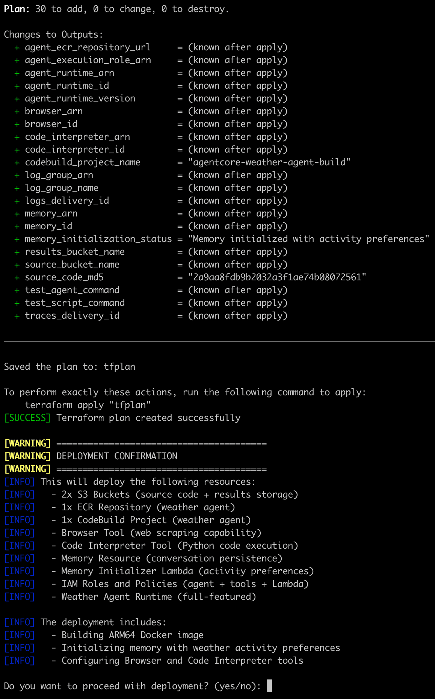Click the 'test_agent_command' output name

[x=72, y=290]
